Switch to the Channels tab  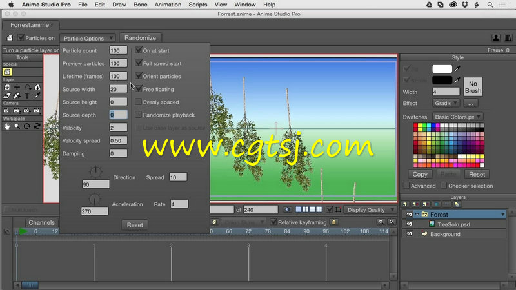click(41, 222)
